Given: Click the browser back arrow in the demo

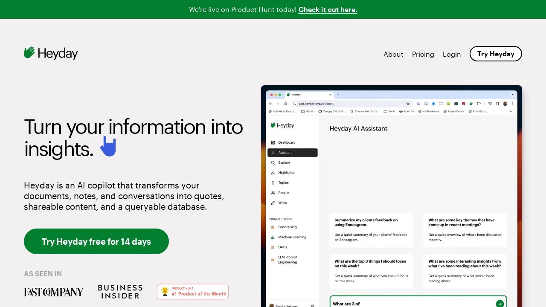Looking at the screenshot, I should tap(270, 104).
